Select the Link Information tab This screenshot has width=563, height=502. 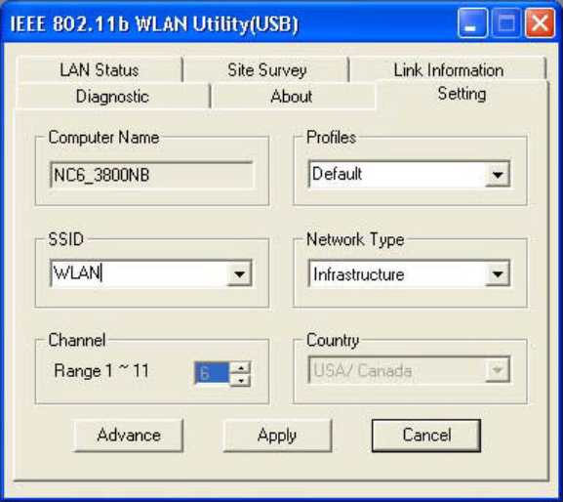pos(448,69)
